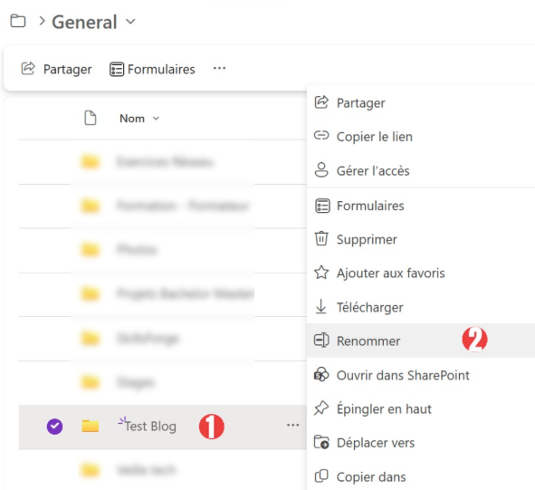Click the Déplacer vers folder icon
This screenshot has height=490, width=535.
321,442
